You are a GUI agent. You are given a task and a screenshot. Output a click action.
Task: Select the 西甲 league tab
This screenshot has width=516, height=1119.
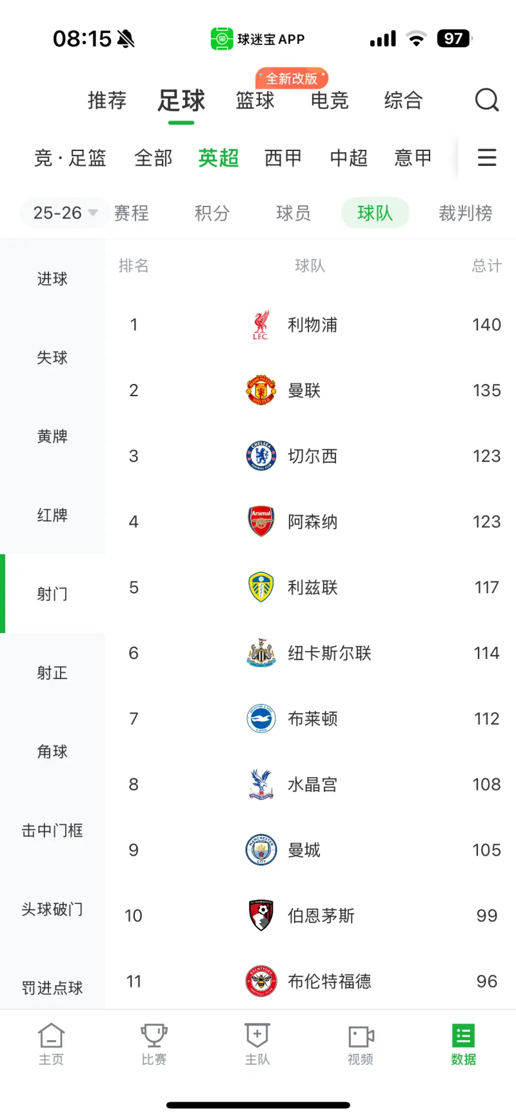283,157
